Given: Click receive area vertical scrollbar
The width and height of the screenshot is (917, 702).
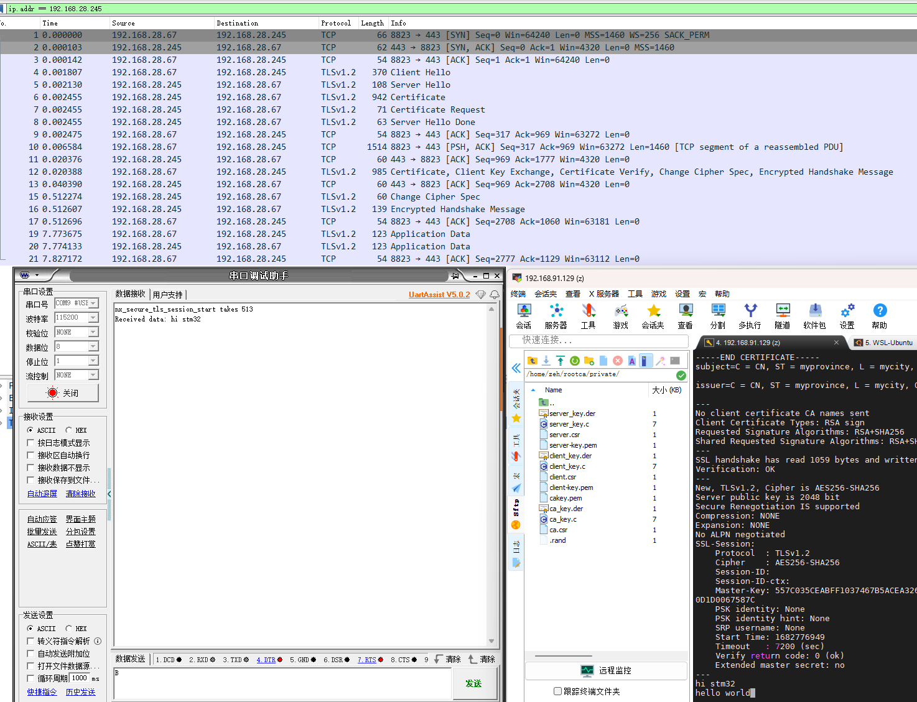Looking at the screenshot, I should pos(491,476).
